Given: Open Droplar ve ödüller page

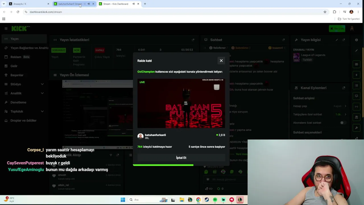Looking at the screenshot, I should pyautogui.click(x=24, y=121).
